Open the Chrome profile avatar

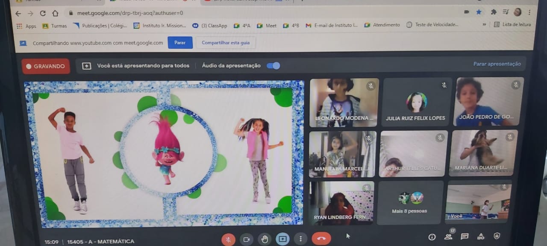click(518, 12)
